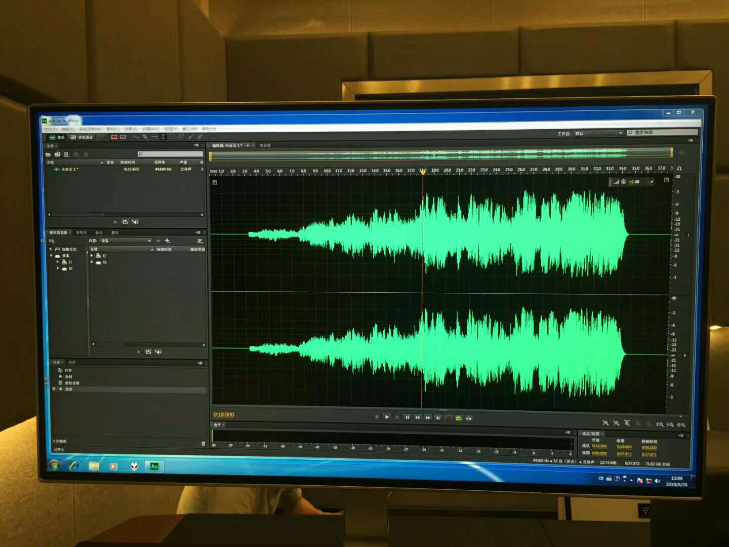The image size is (729, 547).
Task: Click the red Record button
Action: point(448,418)
